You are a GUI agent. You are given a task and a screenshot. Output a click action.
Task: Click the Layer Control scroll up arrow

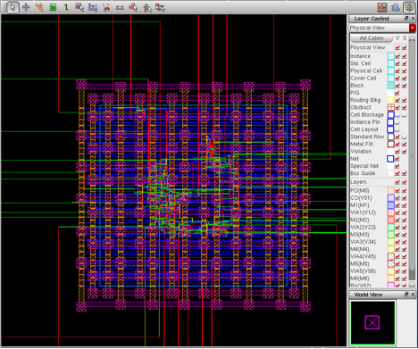(413, 37)
